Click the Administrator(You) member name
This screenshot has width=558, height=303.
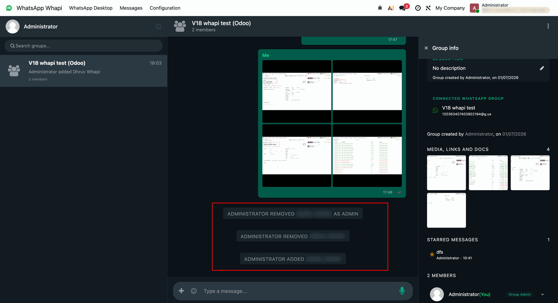pos(469,294)
